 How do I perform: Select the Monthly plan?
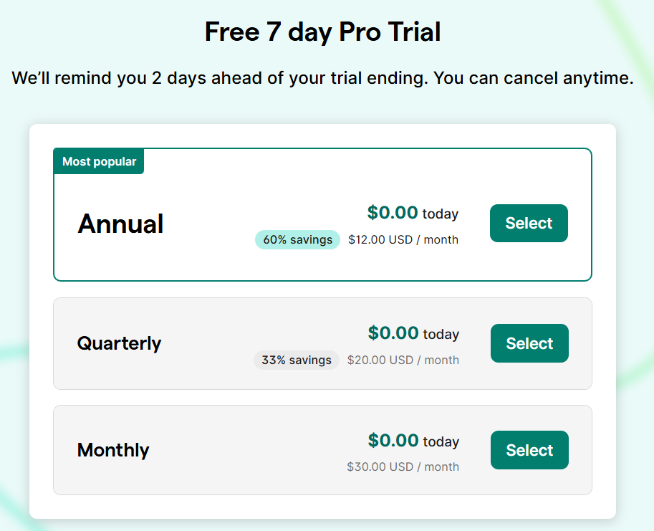pyautogui.click(x=529, y=450)
